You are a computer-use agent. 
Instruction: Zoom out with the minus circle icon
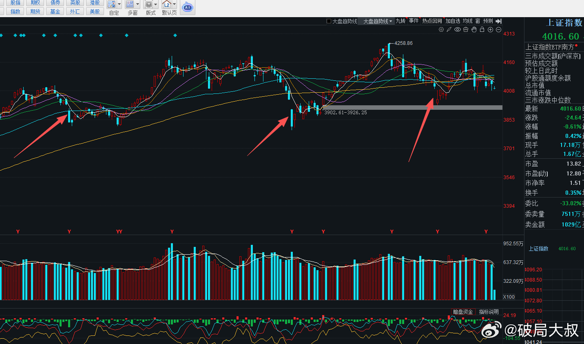point(498,29)
